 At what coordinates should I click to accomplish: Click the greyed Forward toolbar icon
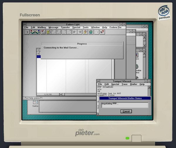(64, 32)
